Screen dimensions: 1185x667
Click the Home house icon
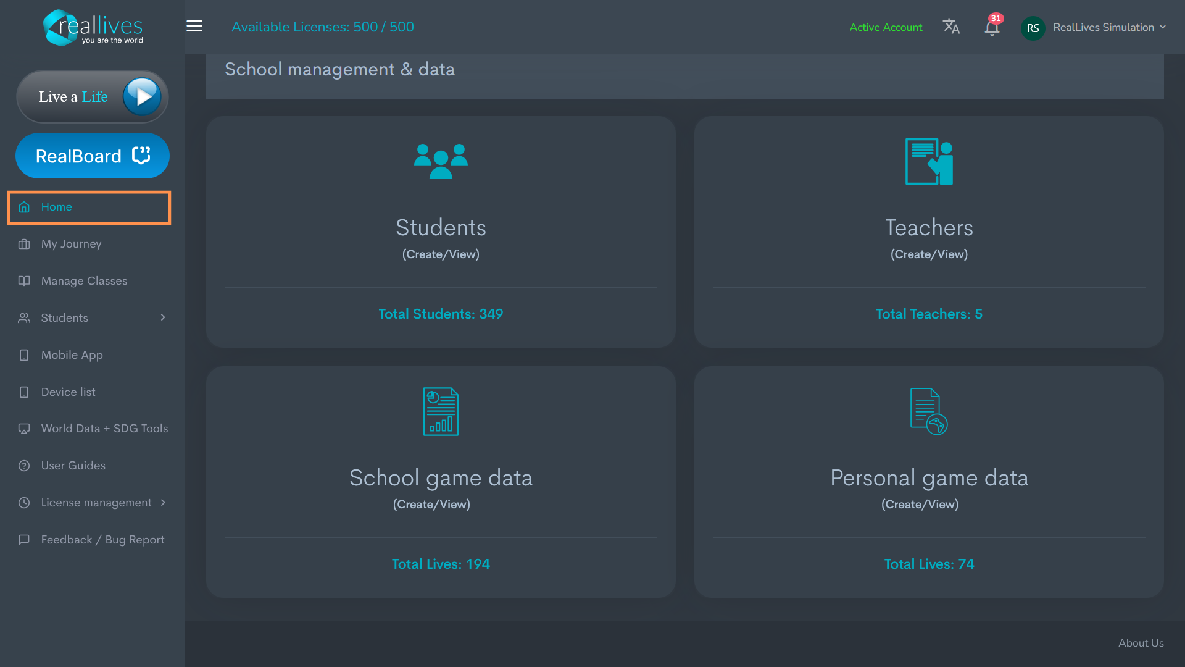coord(24,207)
